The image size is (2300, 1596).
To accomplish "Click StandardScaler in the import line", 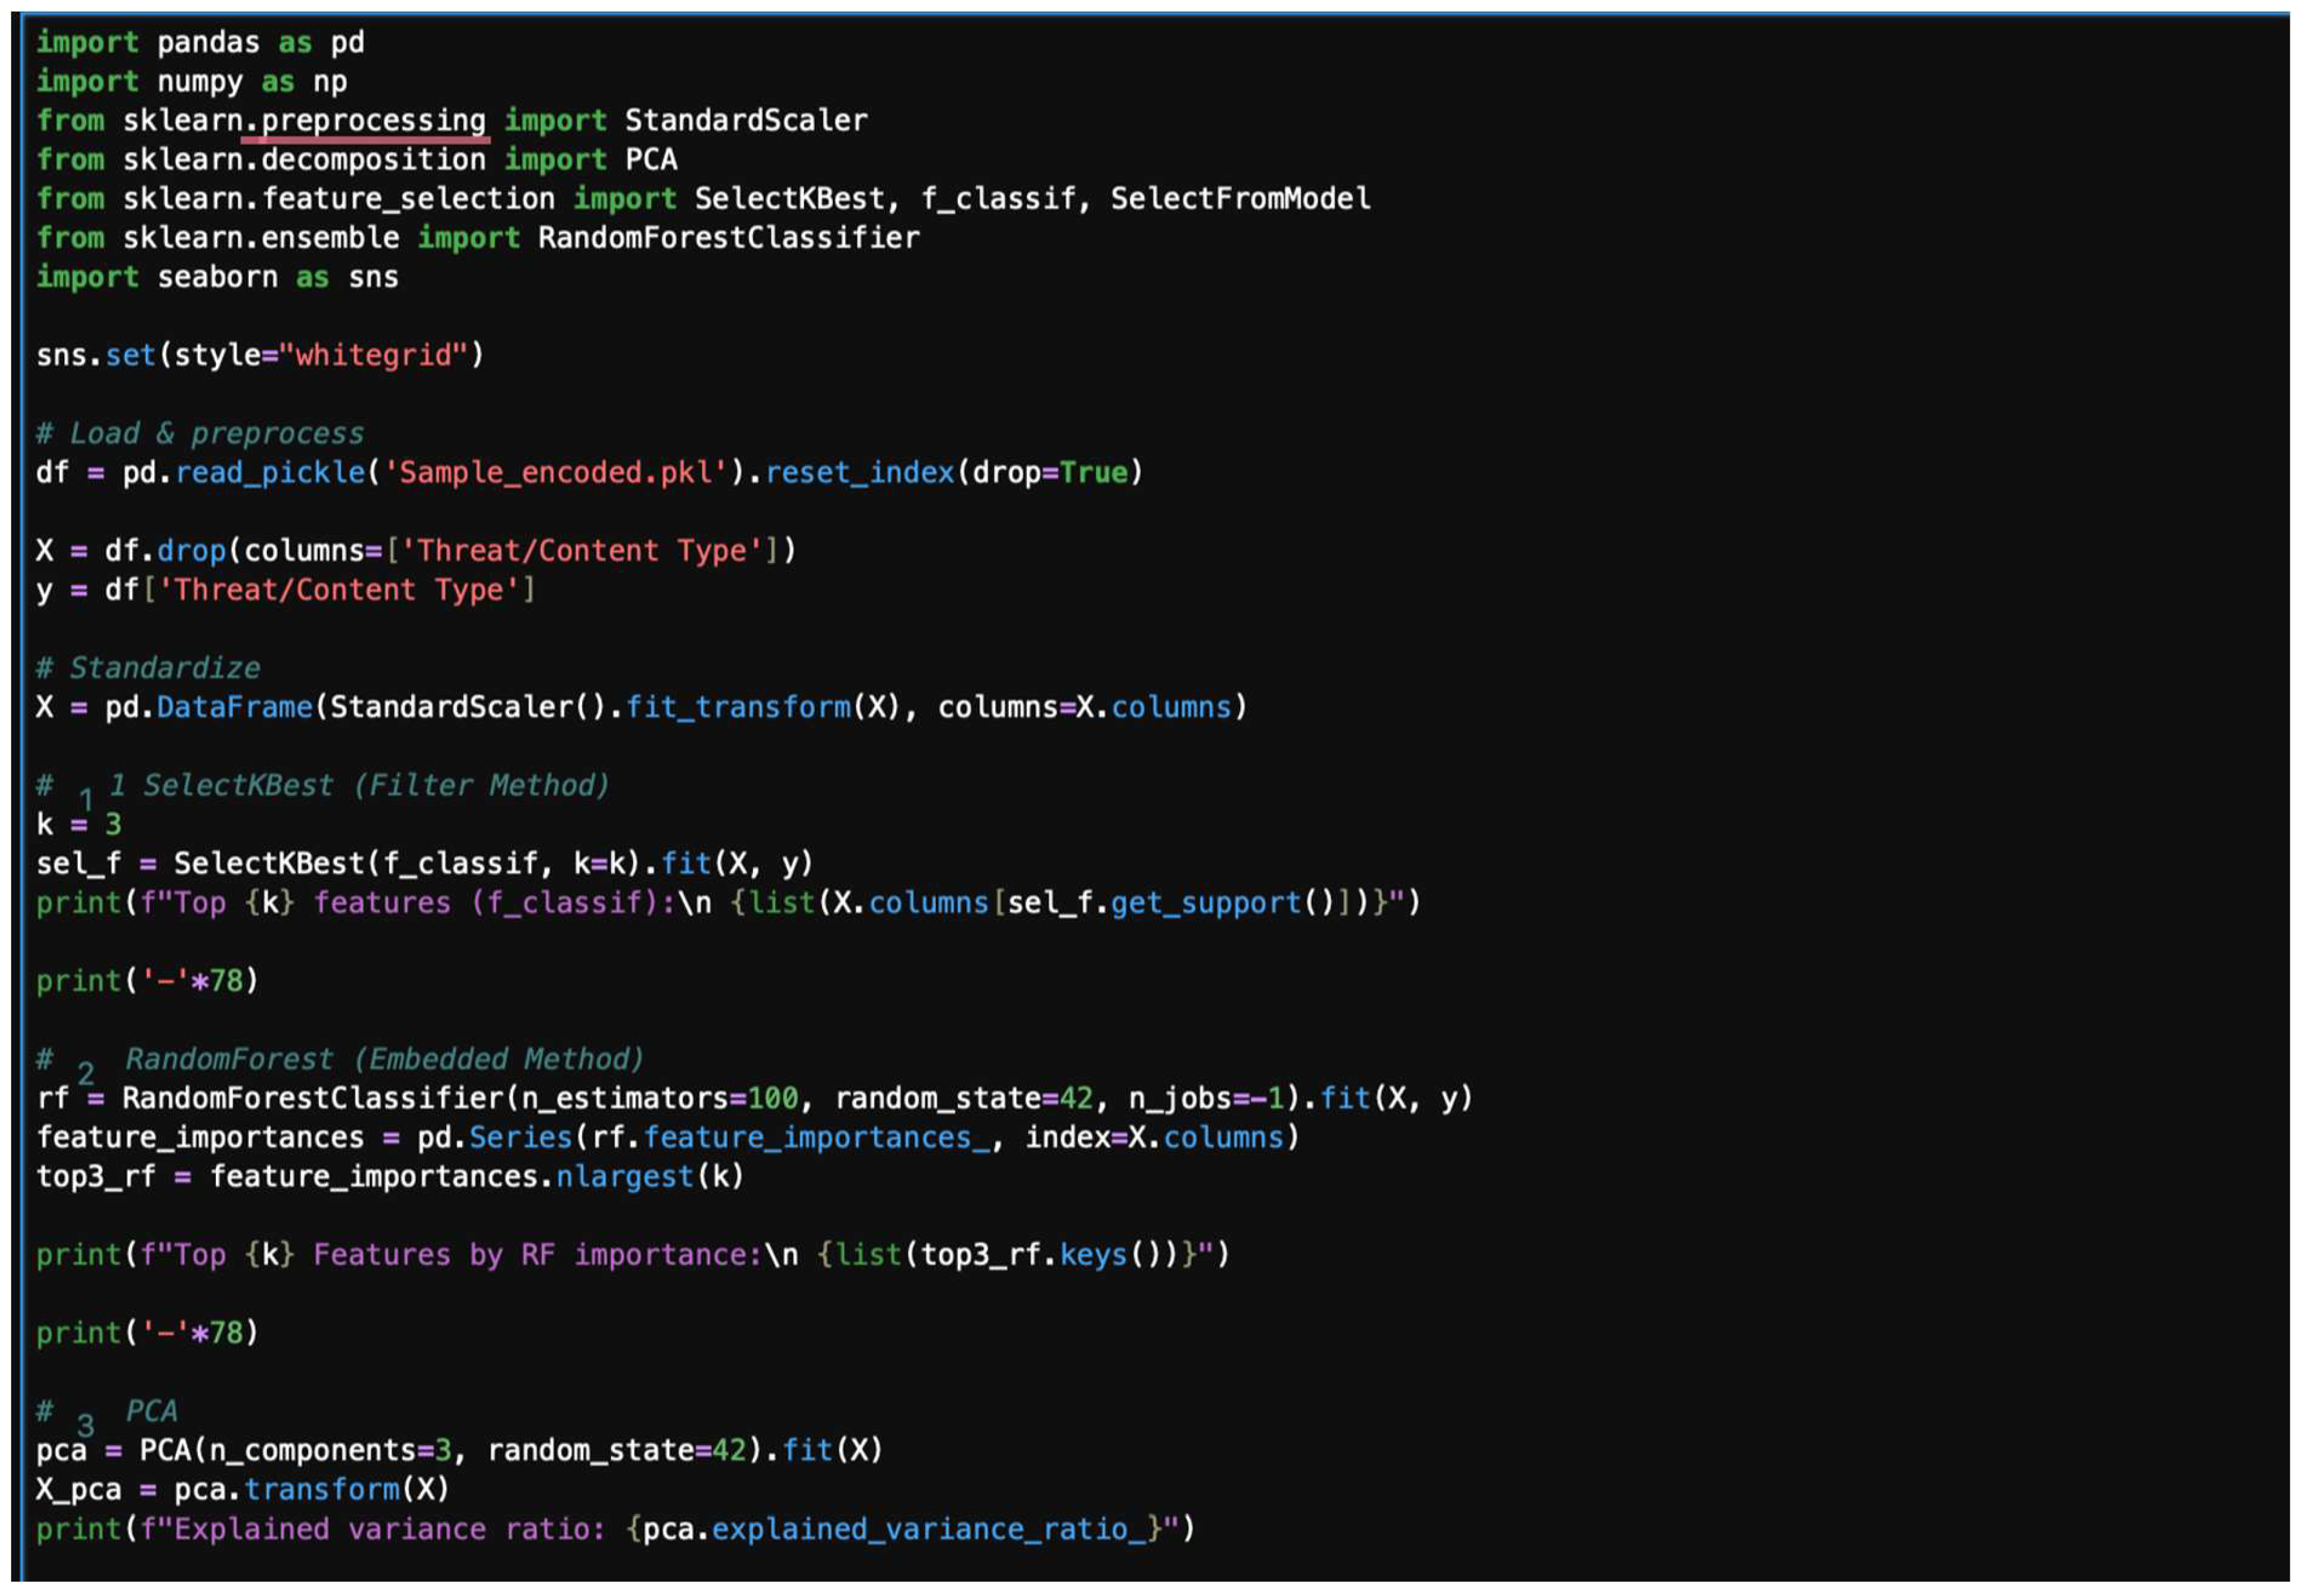I will 745,121.
